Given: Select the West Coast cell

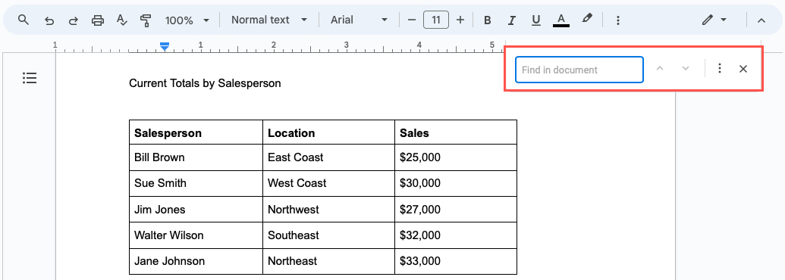Looking at the screenshot, I should click(x=328, y=183).
